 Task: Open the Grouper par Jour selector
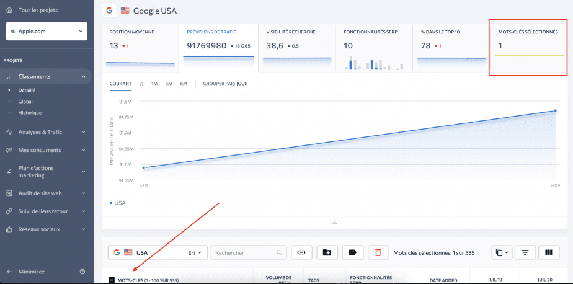tap(242, 84)
